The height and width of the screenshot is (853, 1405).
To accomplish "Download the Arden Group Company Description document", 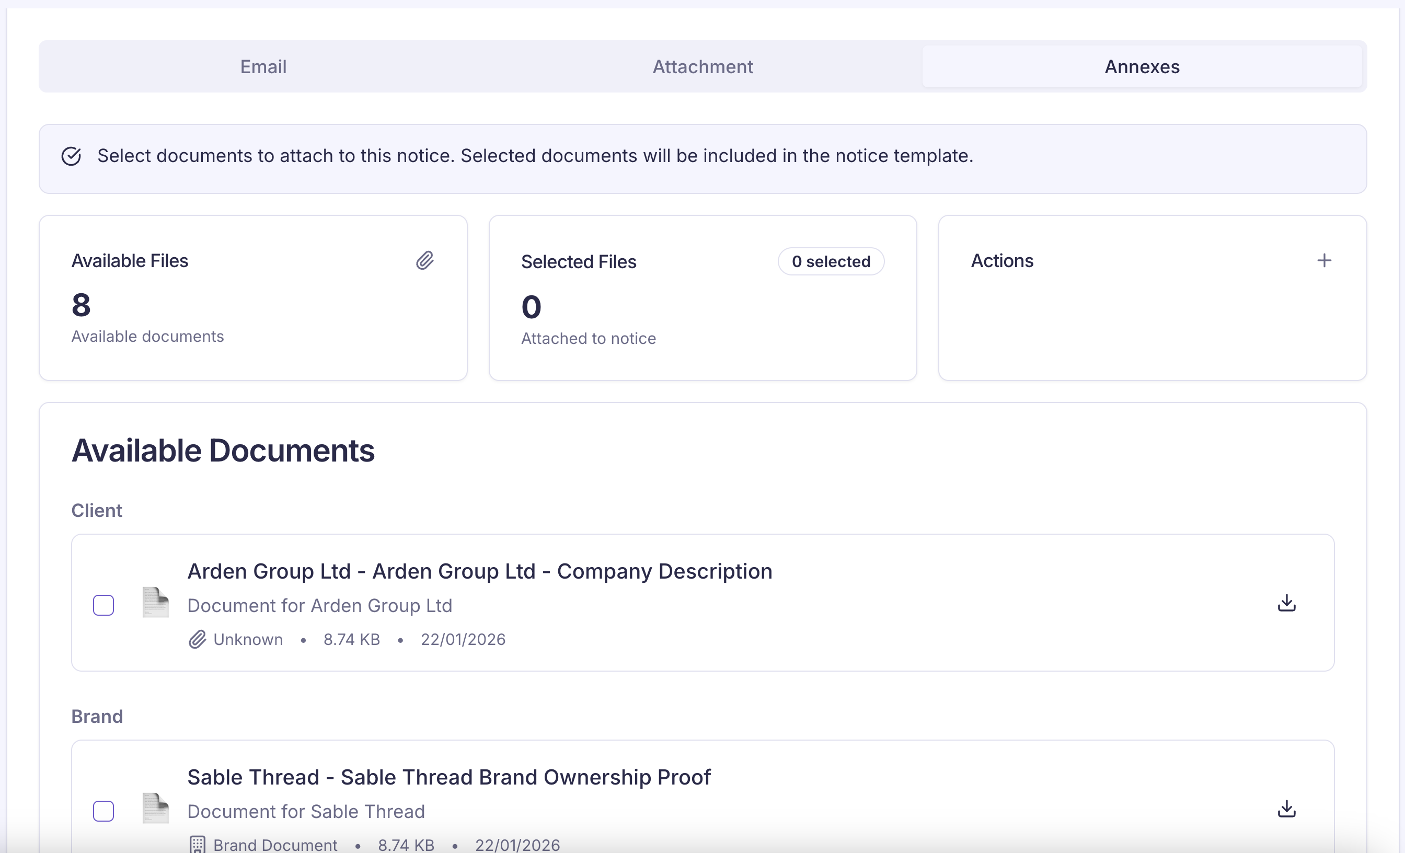I will [1286, 603].
